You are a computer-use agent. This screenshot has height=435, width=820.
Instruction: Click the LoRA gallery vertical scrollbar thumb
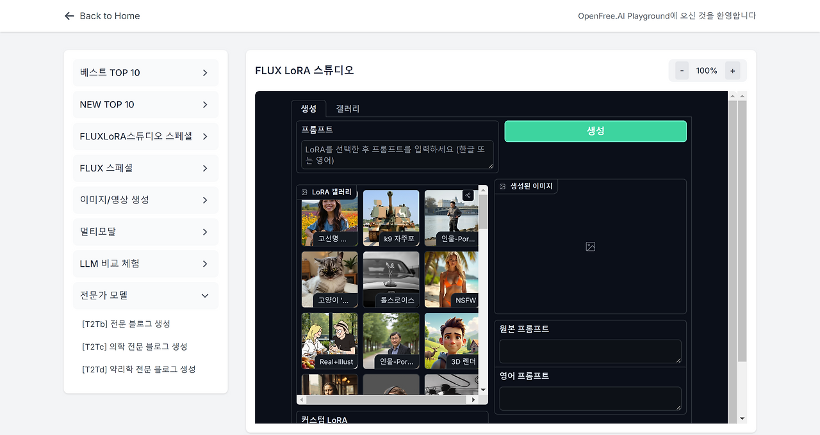pos(483,212)
